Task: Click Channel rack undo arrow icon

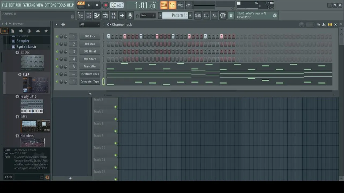Action: pyautogui.click(x=319, y=24)
